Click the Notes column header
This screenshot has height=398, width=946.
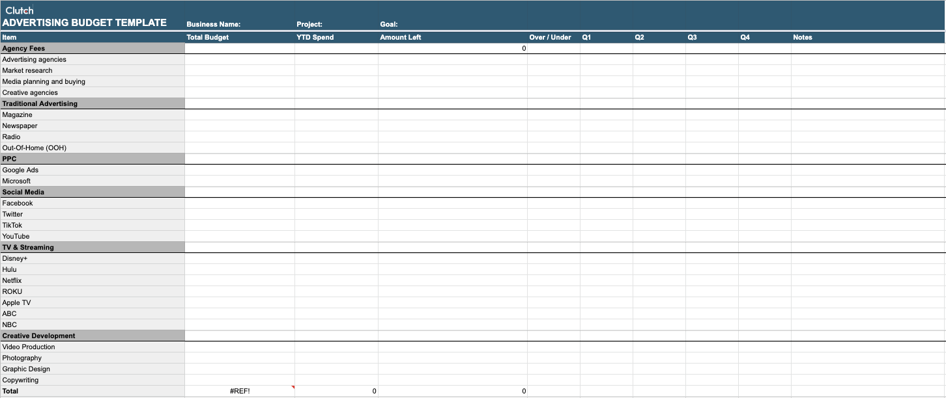coord(803,37)
